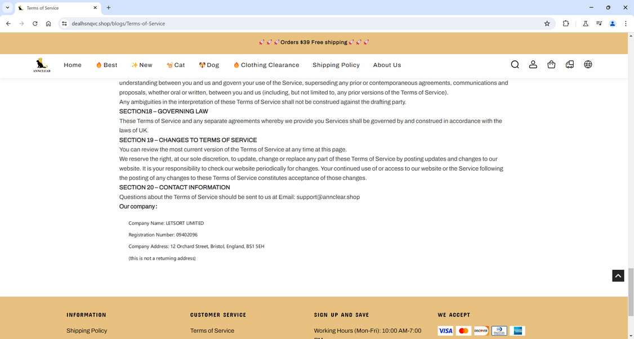Open the user account icon
634x339 pixels.
pos(533,64)
